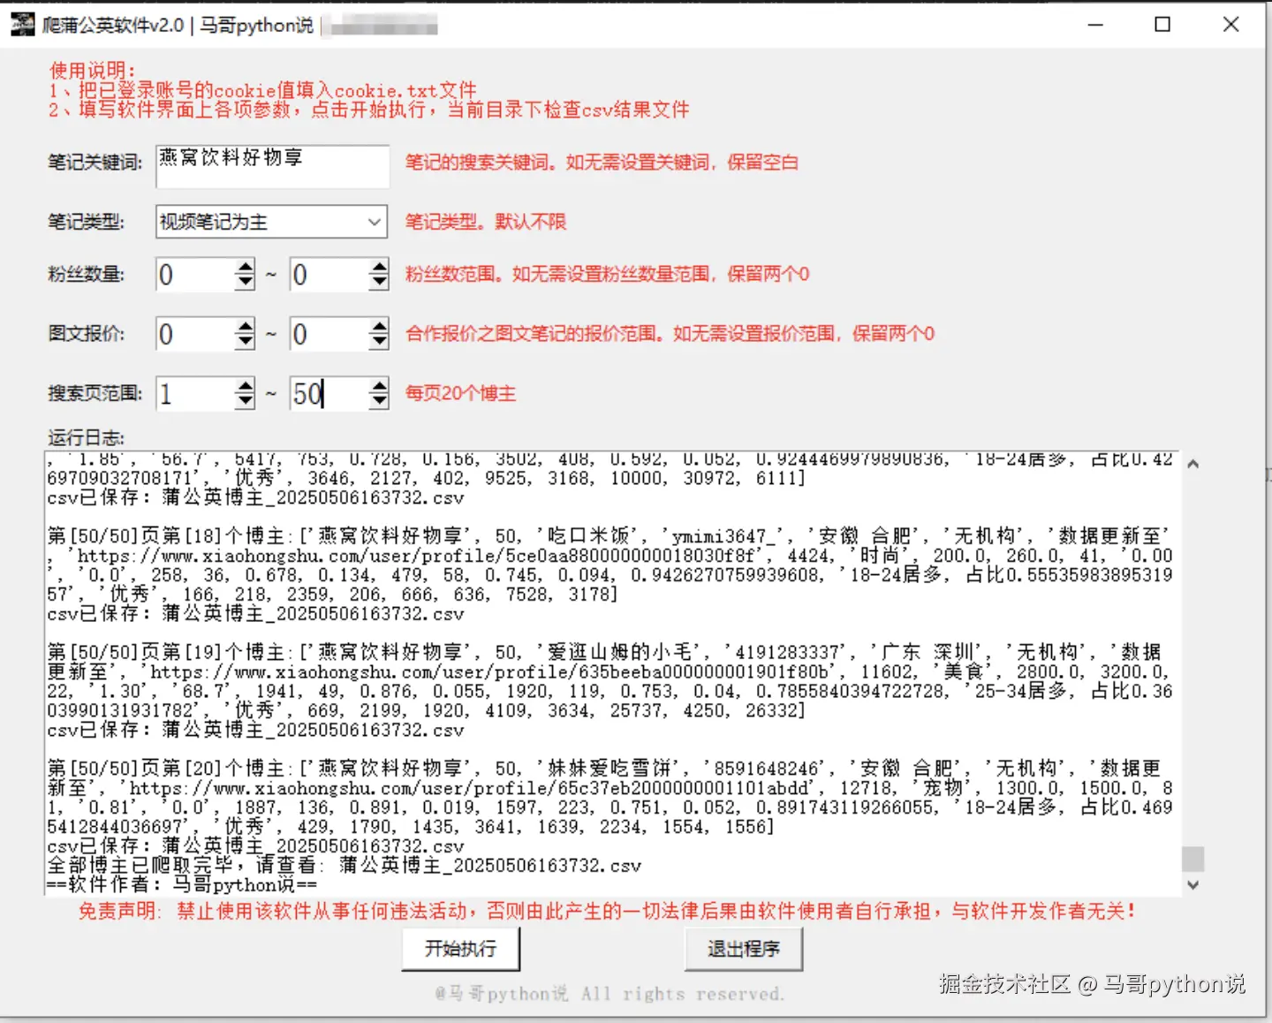Click the up arrow on minimum fan count spinner

(244, 266)
